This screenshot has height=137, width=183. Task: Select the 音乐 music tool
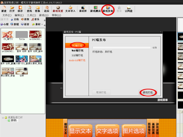tap(35, 19)
